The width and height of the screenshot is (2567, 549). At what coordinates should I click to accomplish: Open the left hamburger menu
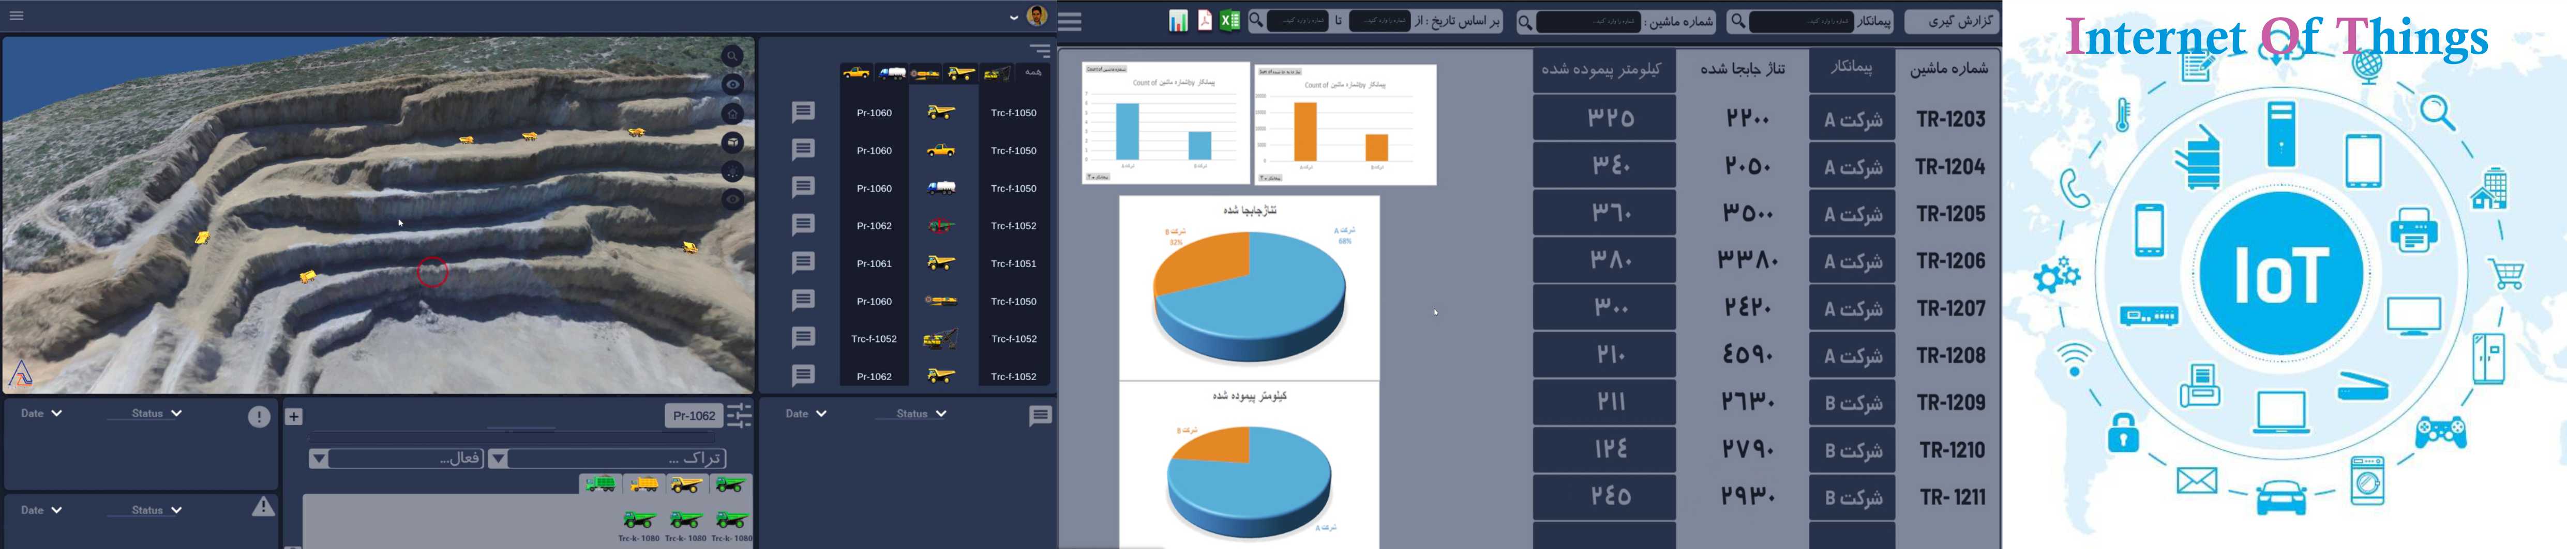pyautogui.click(x=17, y=16)
